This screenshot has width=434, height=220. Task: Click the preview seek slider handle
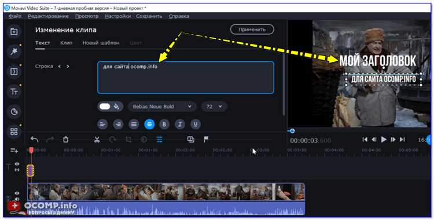click(292, 131)
